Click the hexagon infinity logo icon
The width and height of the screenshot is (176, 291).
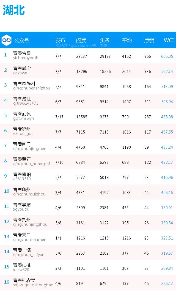tap(7, 40)
